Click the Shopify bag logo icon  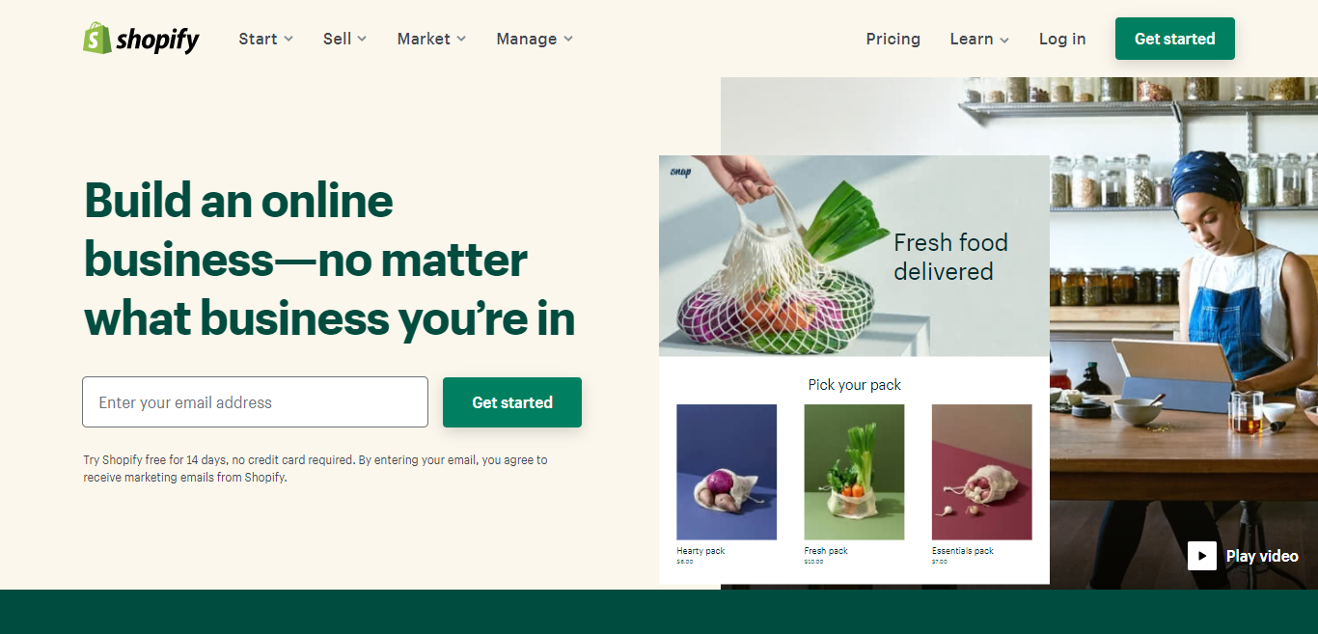[x=96, y=38]
